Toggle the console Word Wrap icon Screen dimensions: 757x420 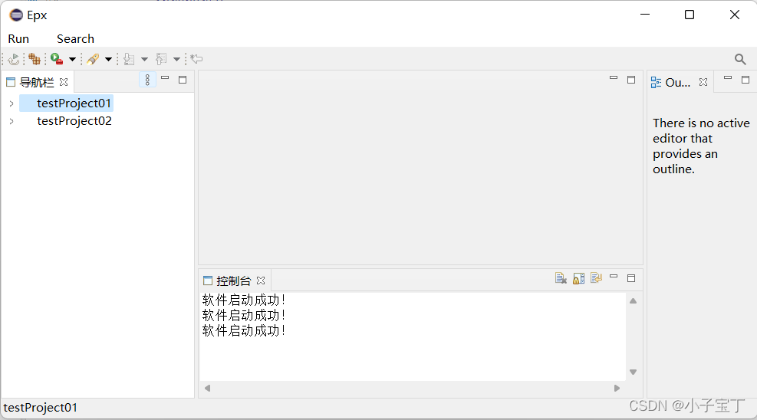tap(596, 278)
